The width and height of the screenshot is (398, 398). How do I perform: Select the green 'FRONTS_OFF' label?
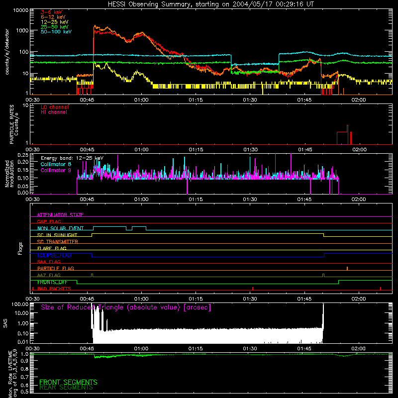click(x=52, y=282)
